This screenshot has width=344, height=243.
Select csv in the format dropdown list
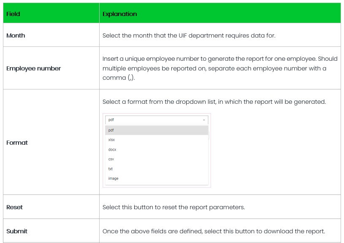point(111,159)
